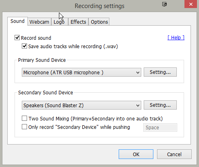The width and height of the screenshot is (199, 167).
Task: Select the Sound tab
Action: [17, 21]
